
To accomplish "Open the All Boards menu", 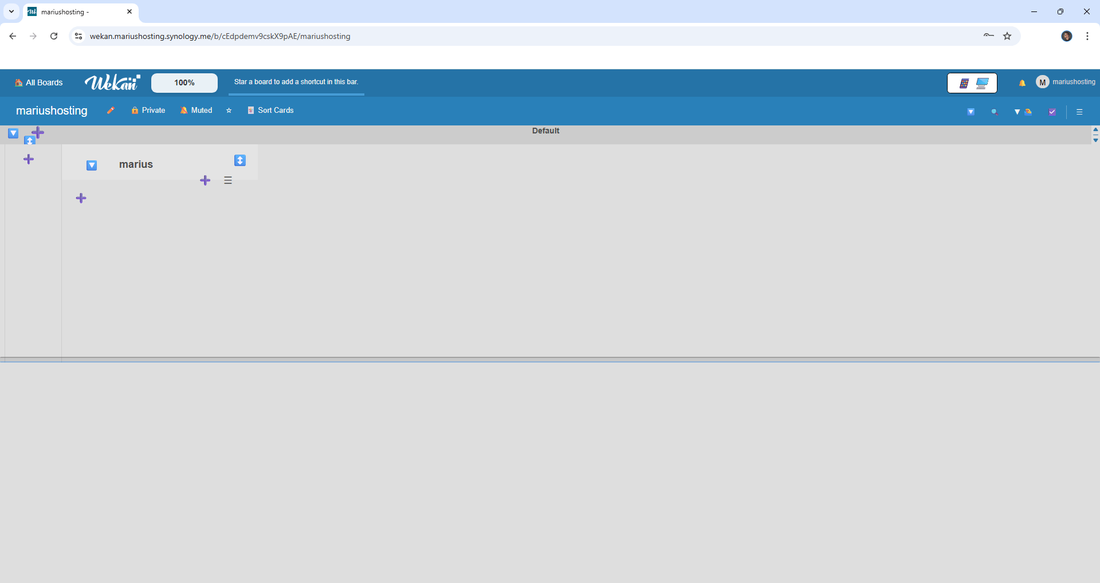I will click(x=38, y=82).
